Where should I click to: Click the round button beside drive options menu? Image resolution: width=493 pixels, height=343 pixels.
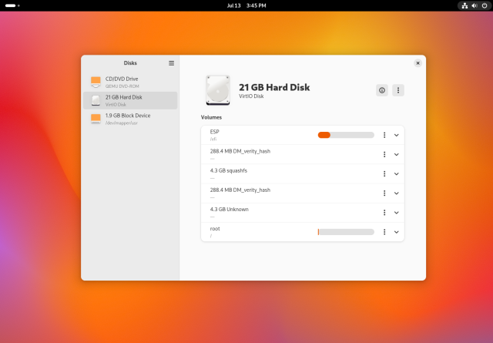click(x=382, y=90)
